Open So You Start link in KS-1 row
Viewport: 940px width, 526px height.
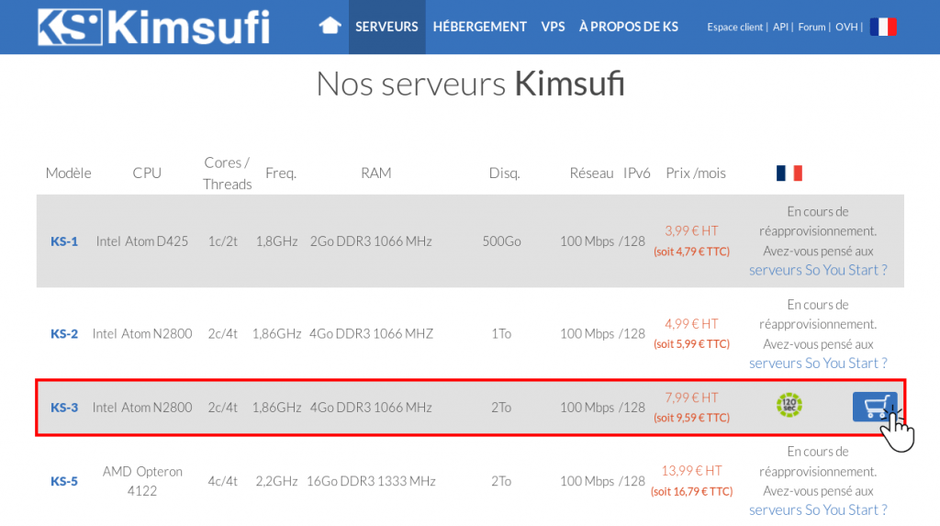tap(818, 271)
